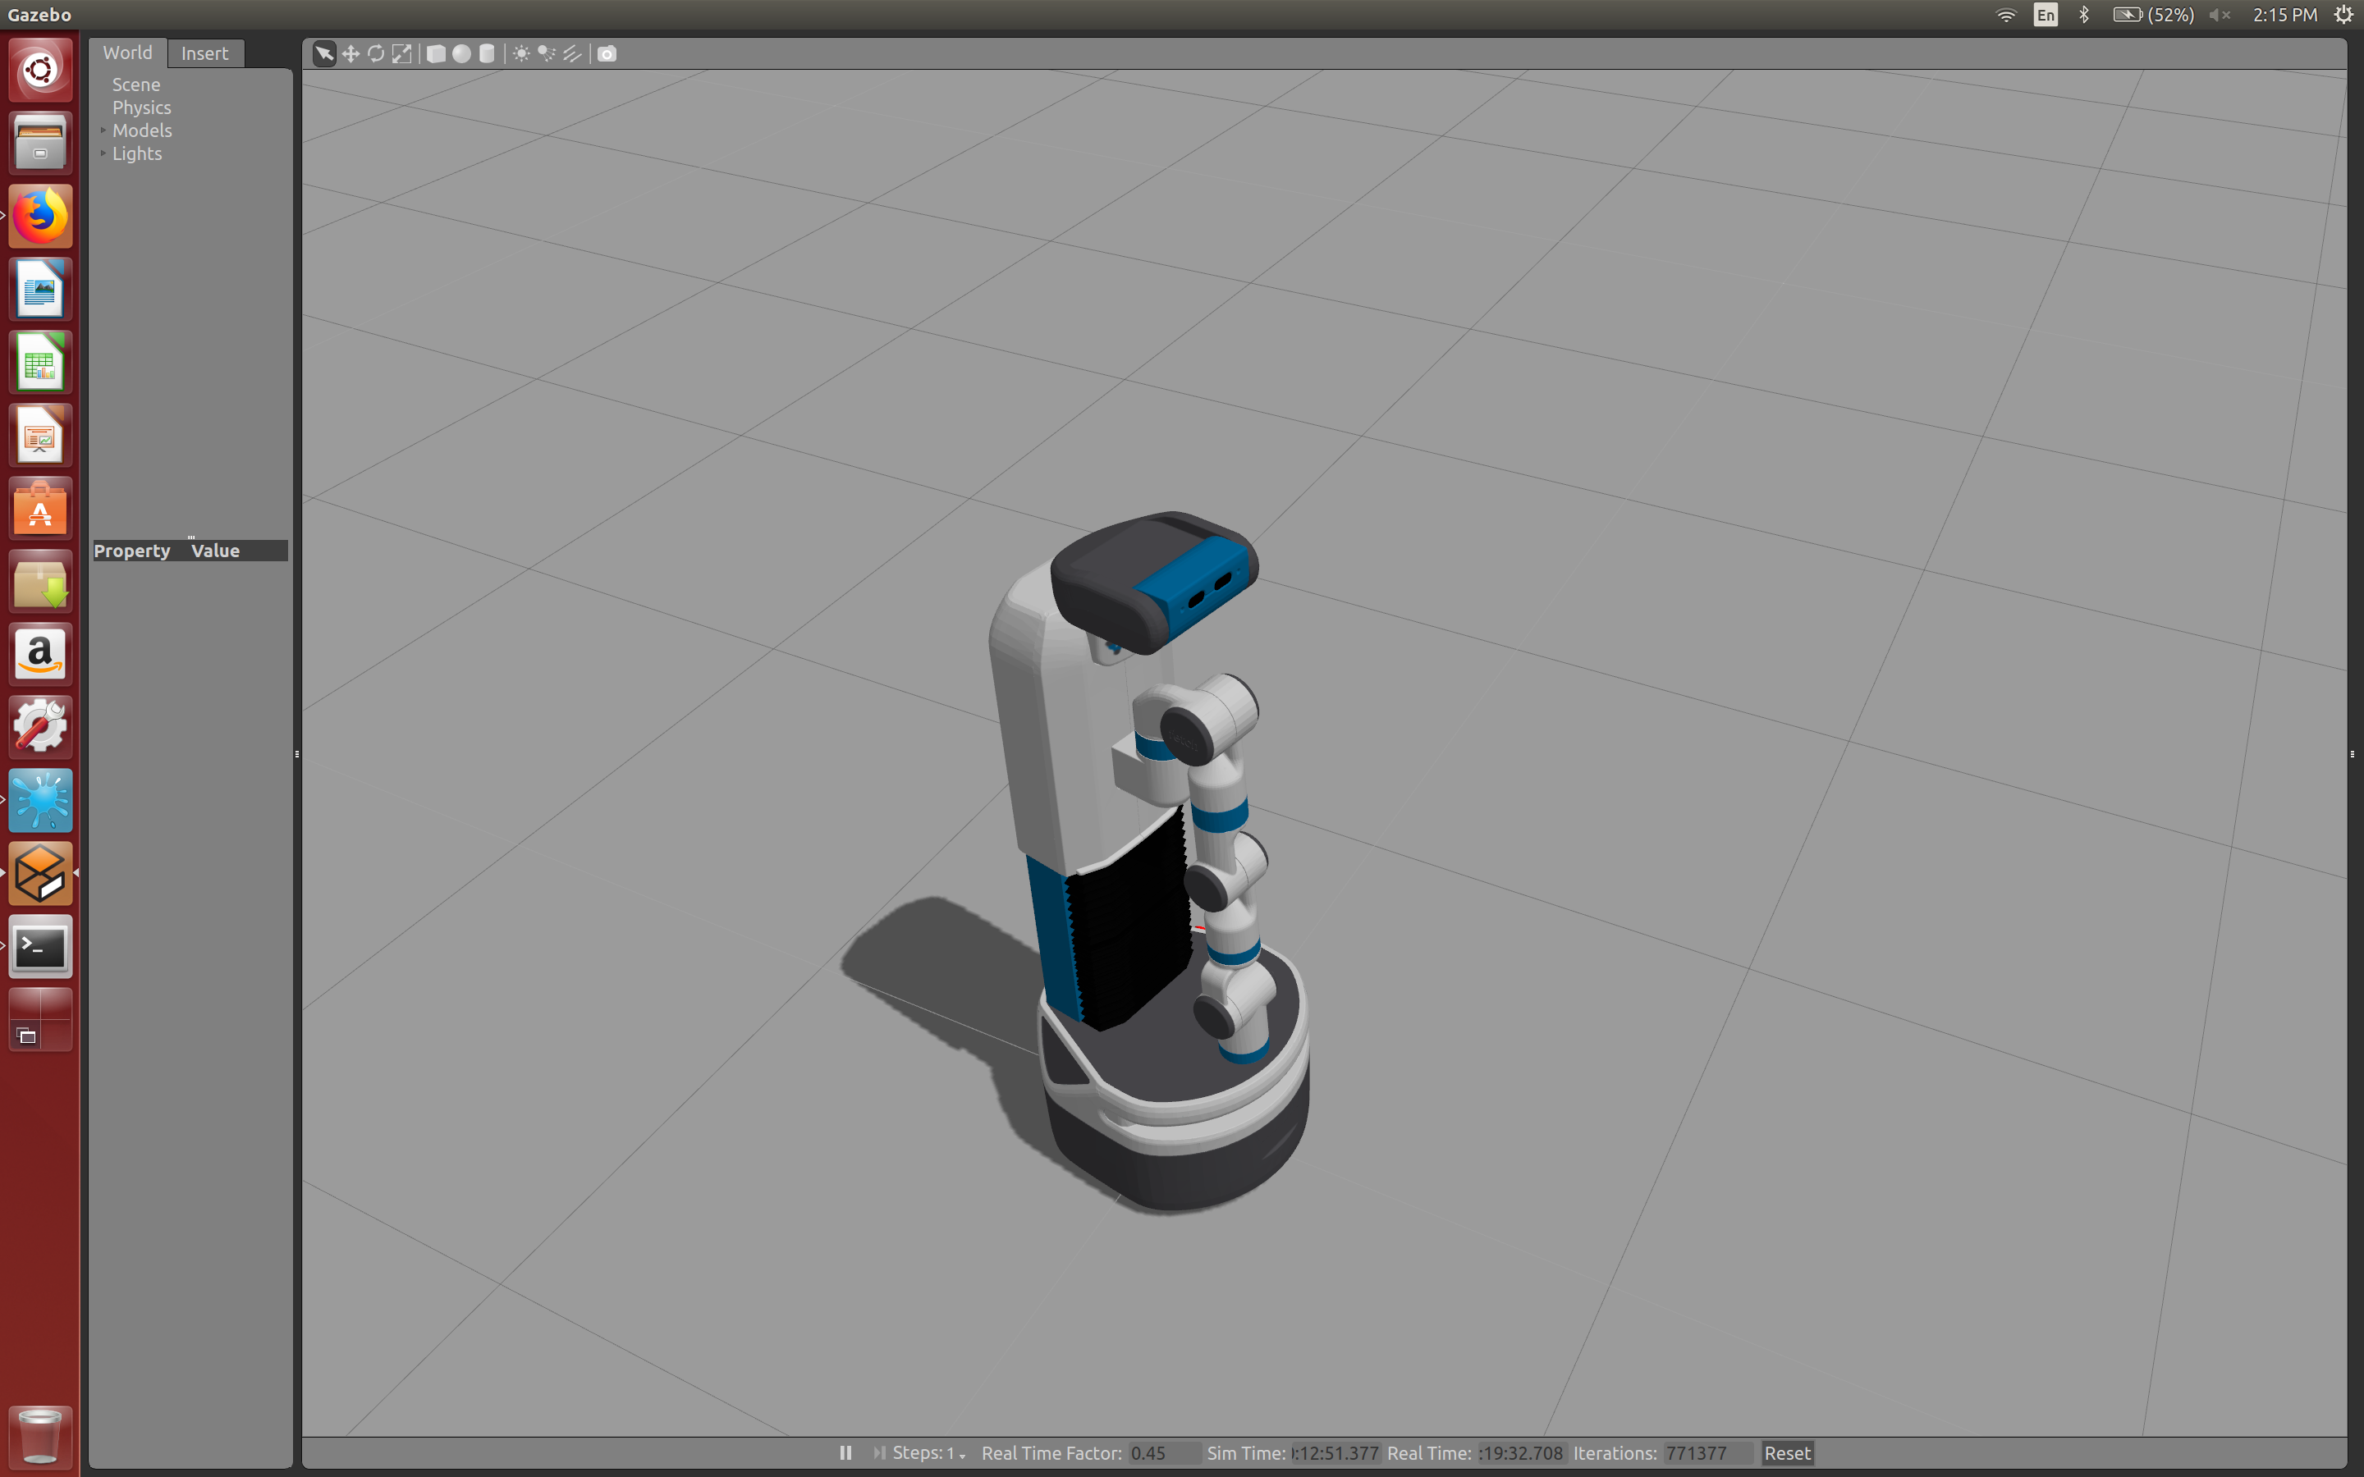Expand the Models tree node
Viewport: 2364px width, 1477px height.
click(103, 130)
